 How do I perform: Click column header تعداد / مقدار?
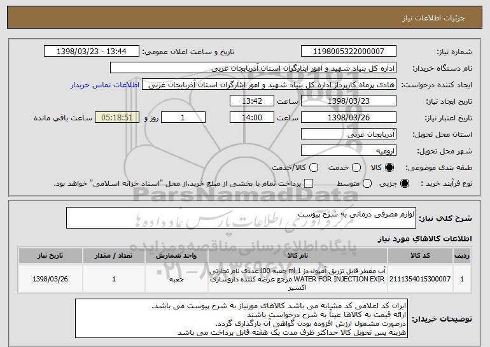(x=114, y=256)
